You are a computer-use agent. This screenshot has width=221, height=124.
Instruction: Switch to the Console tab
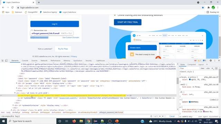click(x=25, y=61)
